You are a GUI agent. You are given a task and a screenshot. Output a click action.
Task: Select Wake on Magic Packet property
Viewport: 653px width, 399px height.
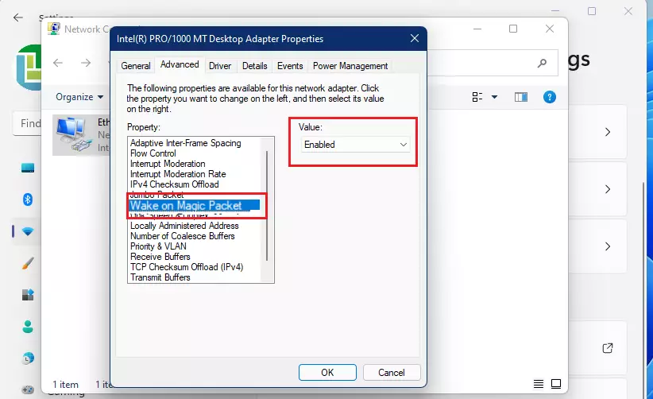[x=195, y=205]
